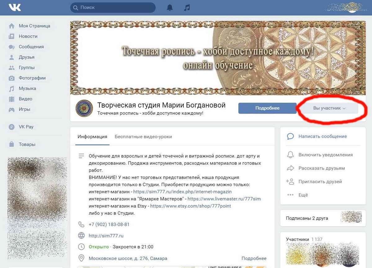
Task: Click the studio's round avatar thumbnail
Action: pyautogui.click(x=84, y=108)
